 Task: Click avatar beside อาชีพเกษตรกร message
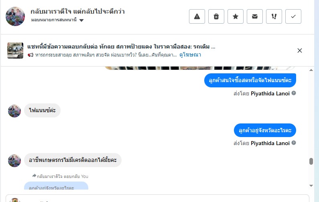coord(14,160)
